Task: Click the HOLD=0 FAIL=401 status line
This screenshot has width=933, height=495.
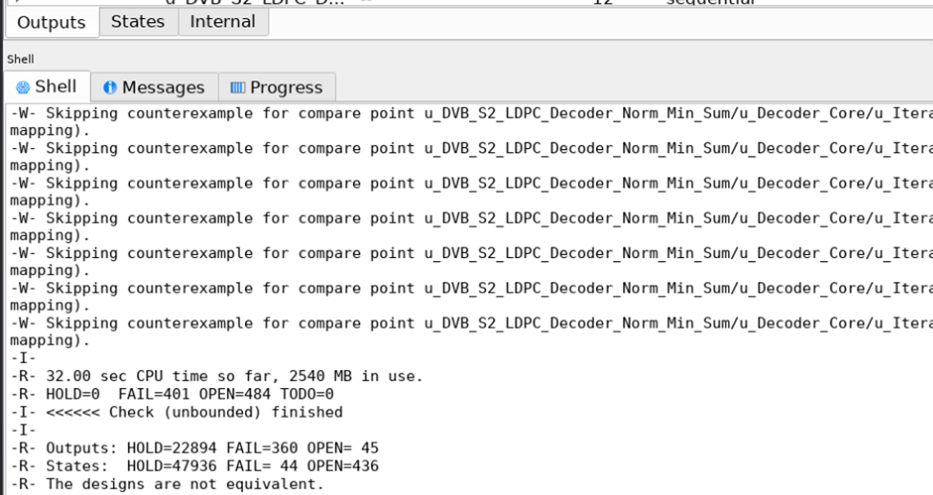Action: (x=172, y=394)
